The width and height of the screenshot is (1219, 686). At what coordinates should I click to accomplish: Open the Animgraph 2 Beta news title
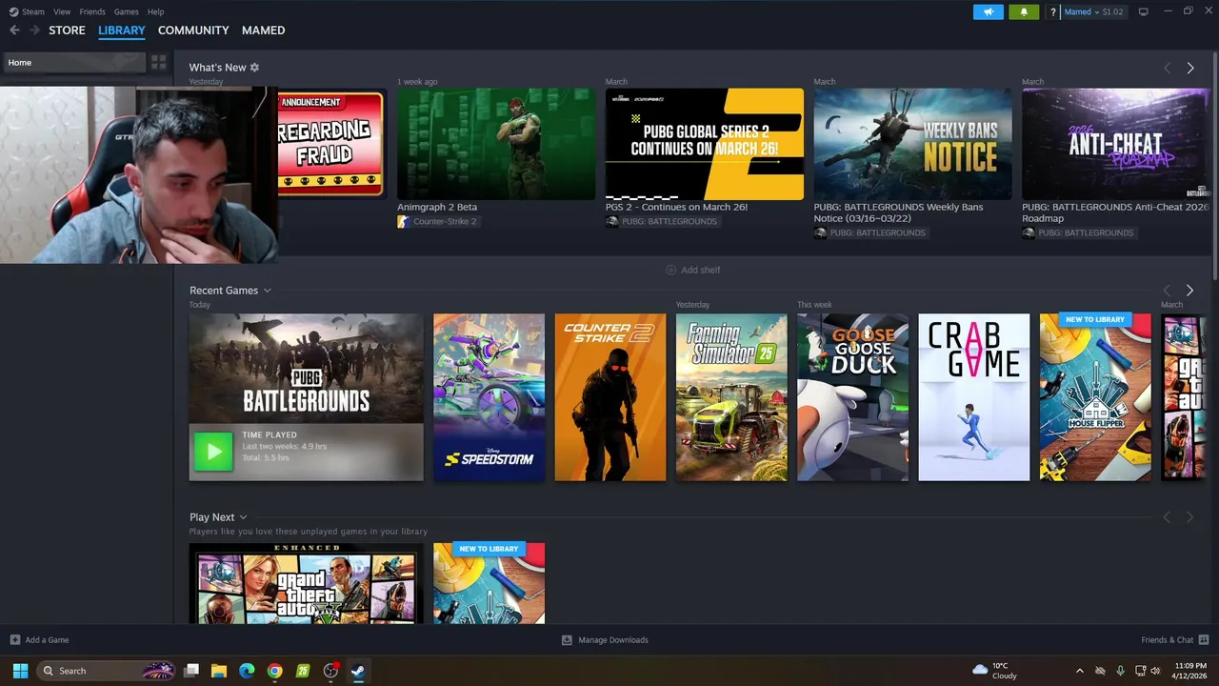coord(437,207)
